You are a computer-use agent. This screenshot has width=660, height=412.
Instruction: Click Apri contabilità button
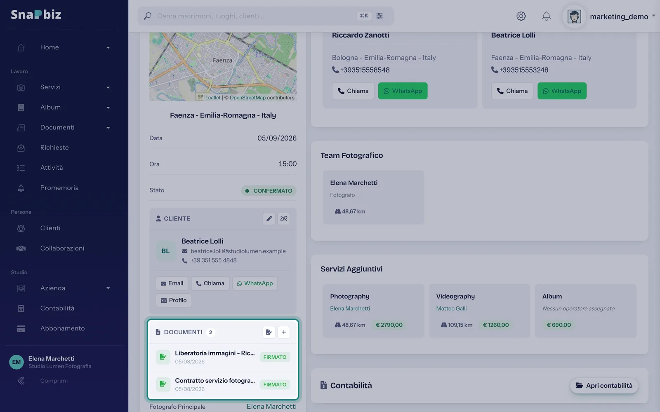tap(604, 386)
